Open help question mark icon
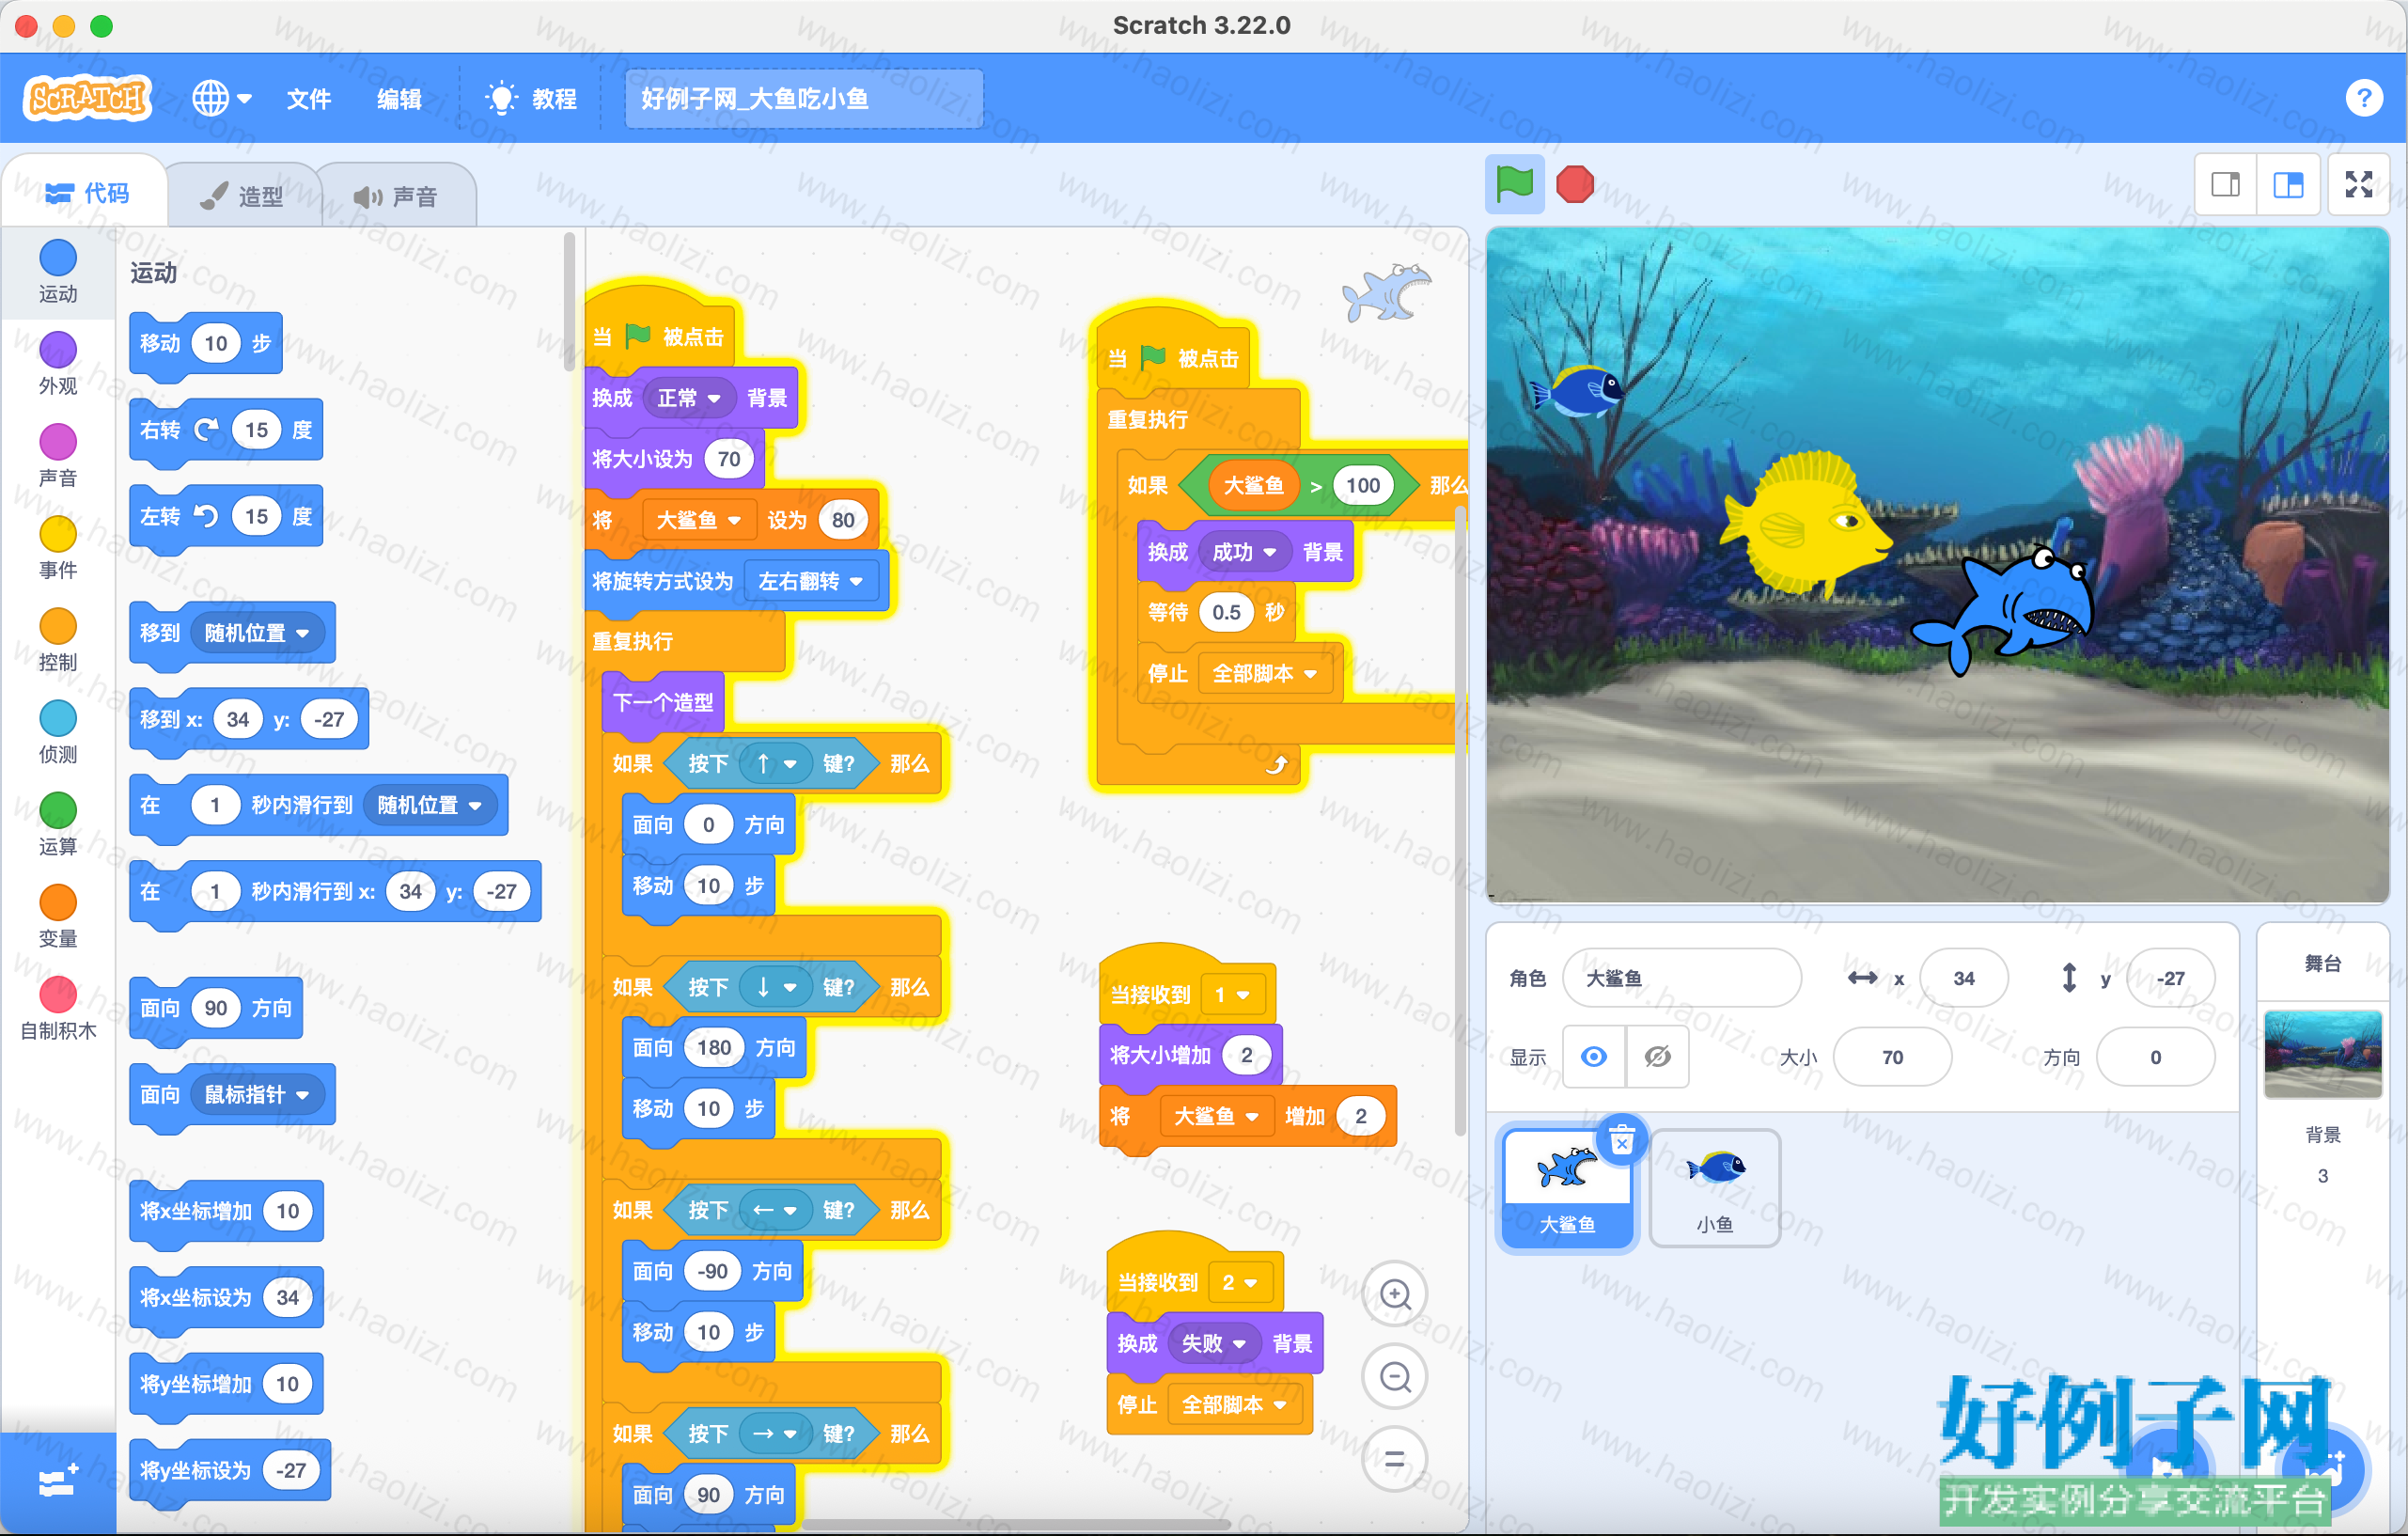Screen dimensions: 2408x1536 (x=2363, y=98)
